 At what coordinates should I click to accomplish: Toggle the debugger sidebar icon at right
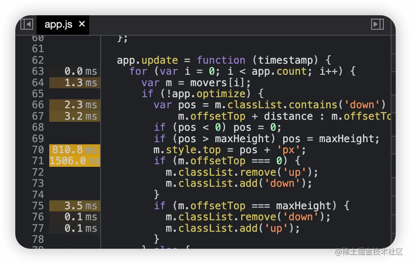click(377, 24)
